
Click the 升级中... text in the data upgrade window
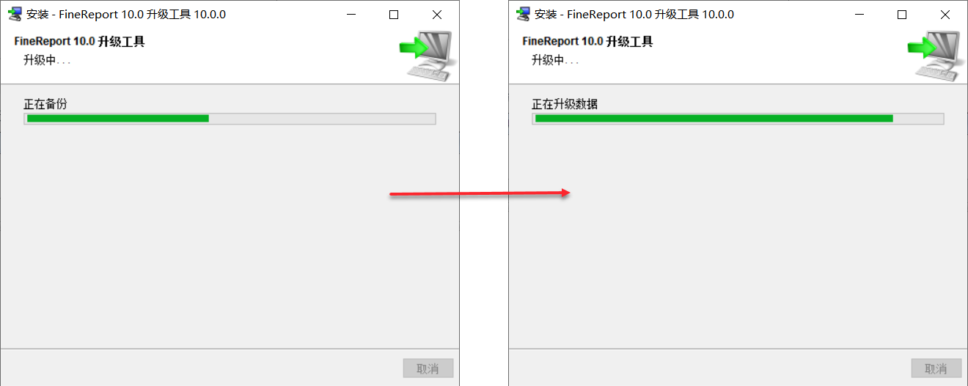[555, 60]
